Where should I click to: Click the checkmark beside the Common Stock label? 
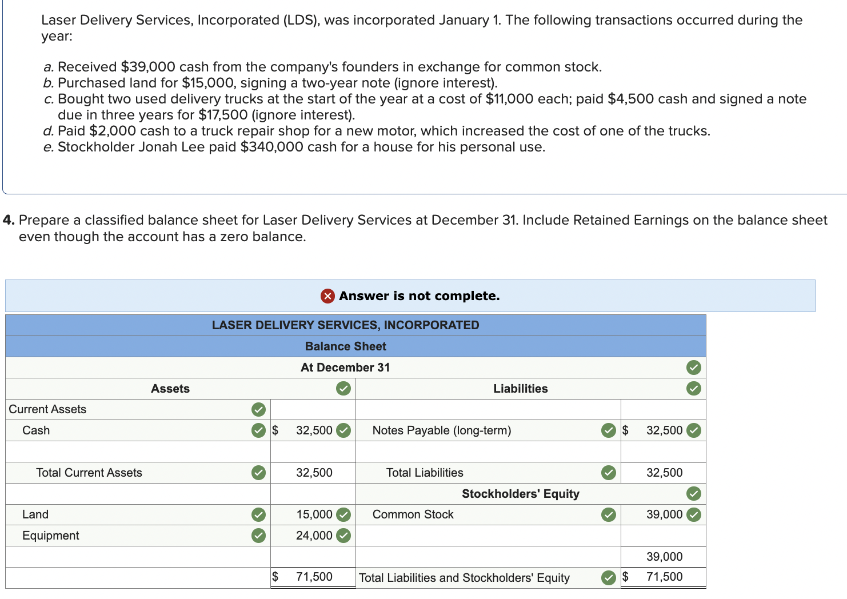(x=609, y=514)
